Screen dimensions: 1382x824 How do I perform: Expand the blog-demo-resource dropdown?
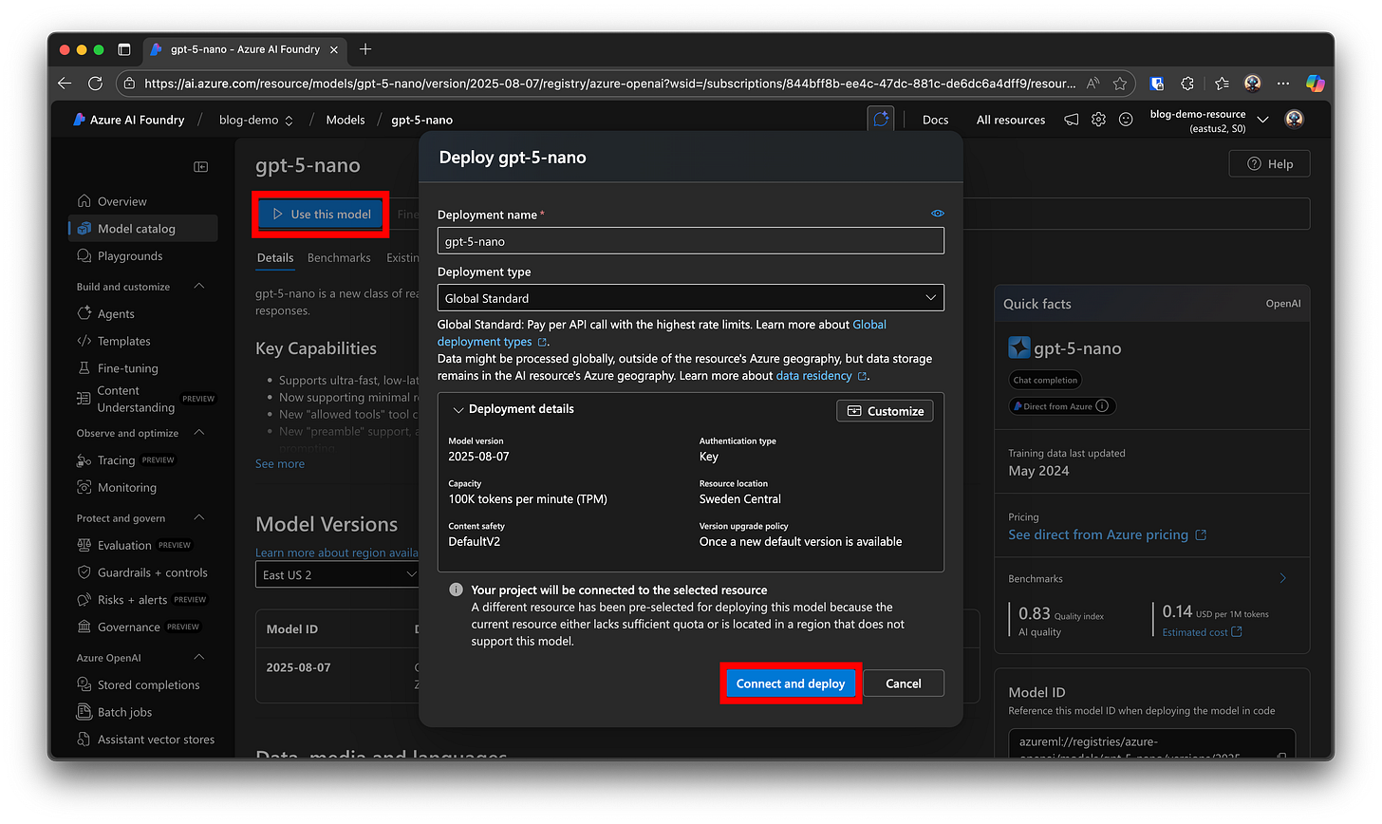click(x=1262, y=120)
